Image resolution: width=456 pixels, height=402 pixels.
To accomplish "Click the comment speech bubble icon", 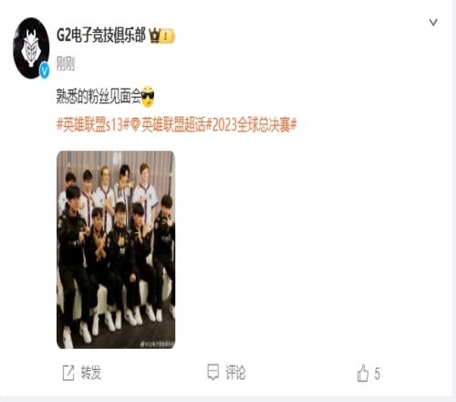I will [212, 372].
